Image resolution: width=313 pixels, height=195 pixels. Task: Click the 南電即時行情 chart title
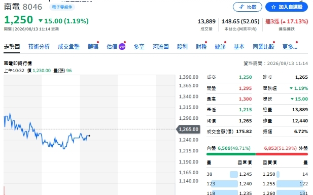tap(18, 63)
